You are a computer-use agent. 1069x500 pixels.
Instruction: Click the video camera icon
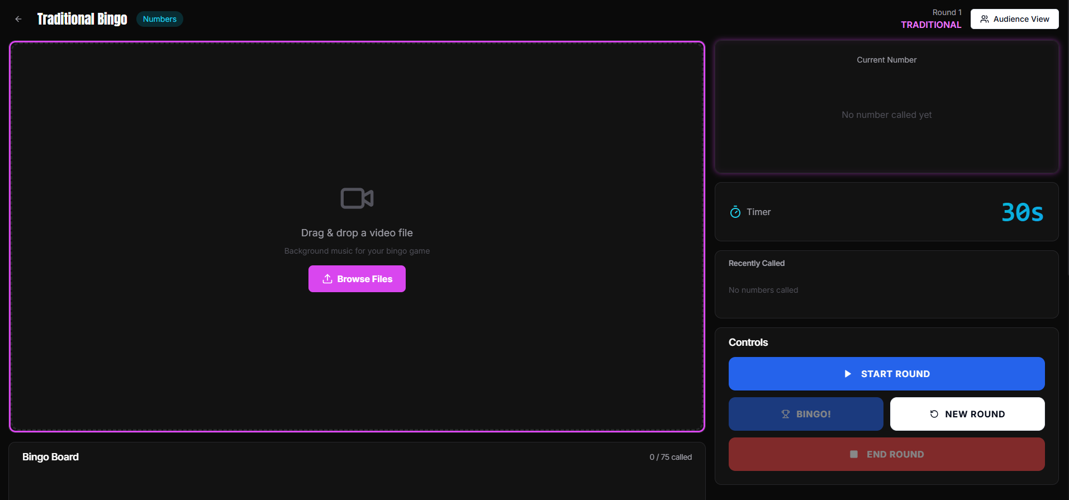357,198
